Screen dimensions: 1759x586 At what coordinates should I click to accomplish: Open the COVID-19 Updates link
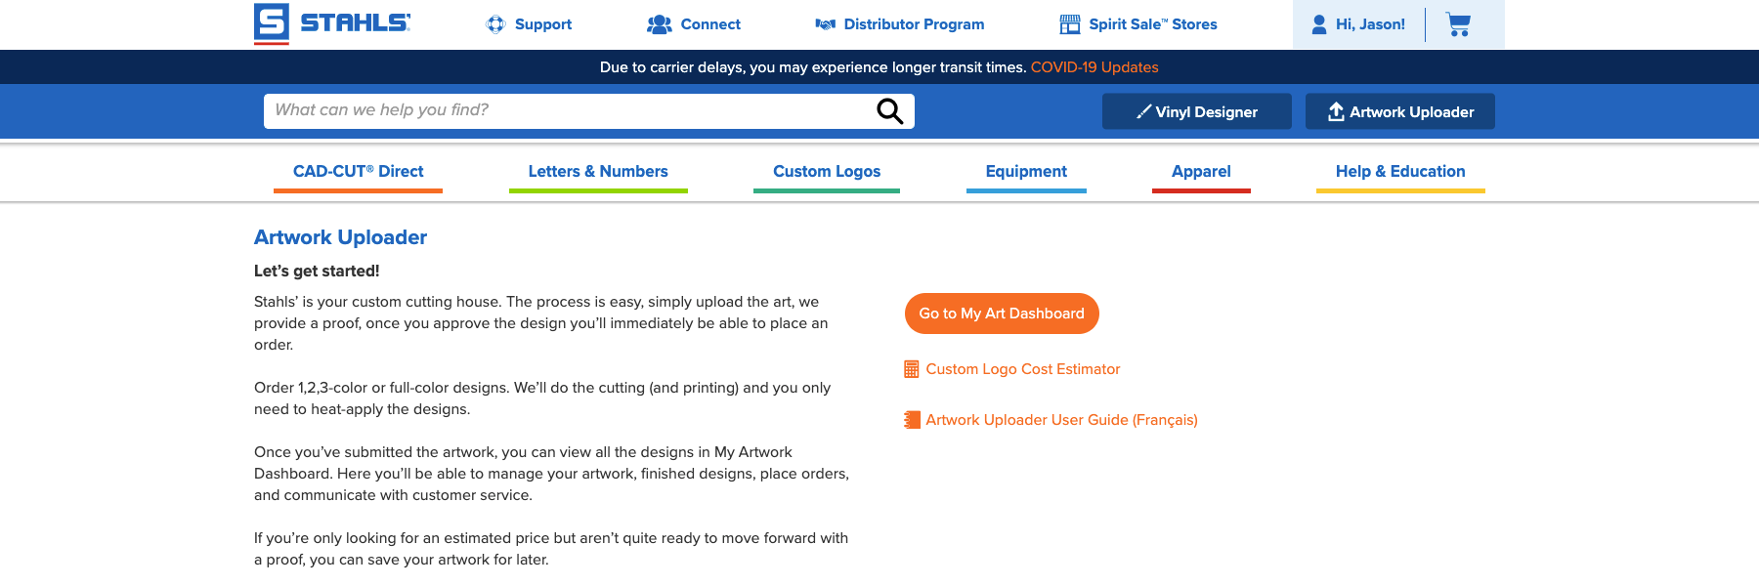click(1094, 67)
